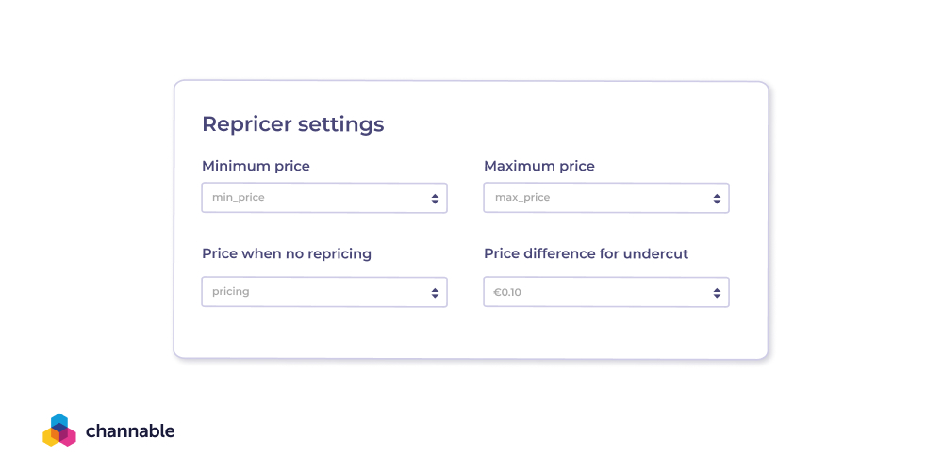Click down arrow in undercut price difference field
943x471 pixels.
(717, 296)
